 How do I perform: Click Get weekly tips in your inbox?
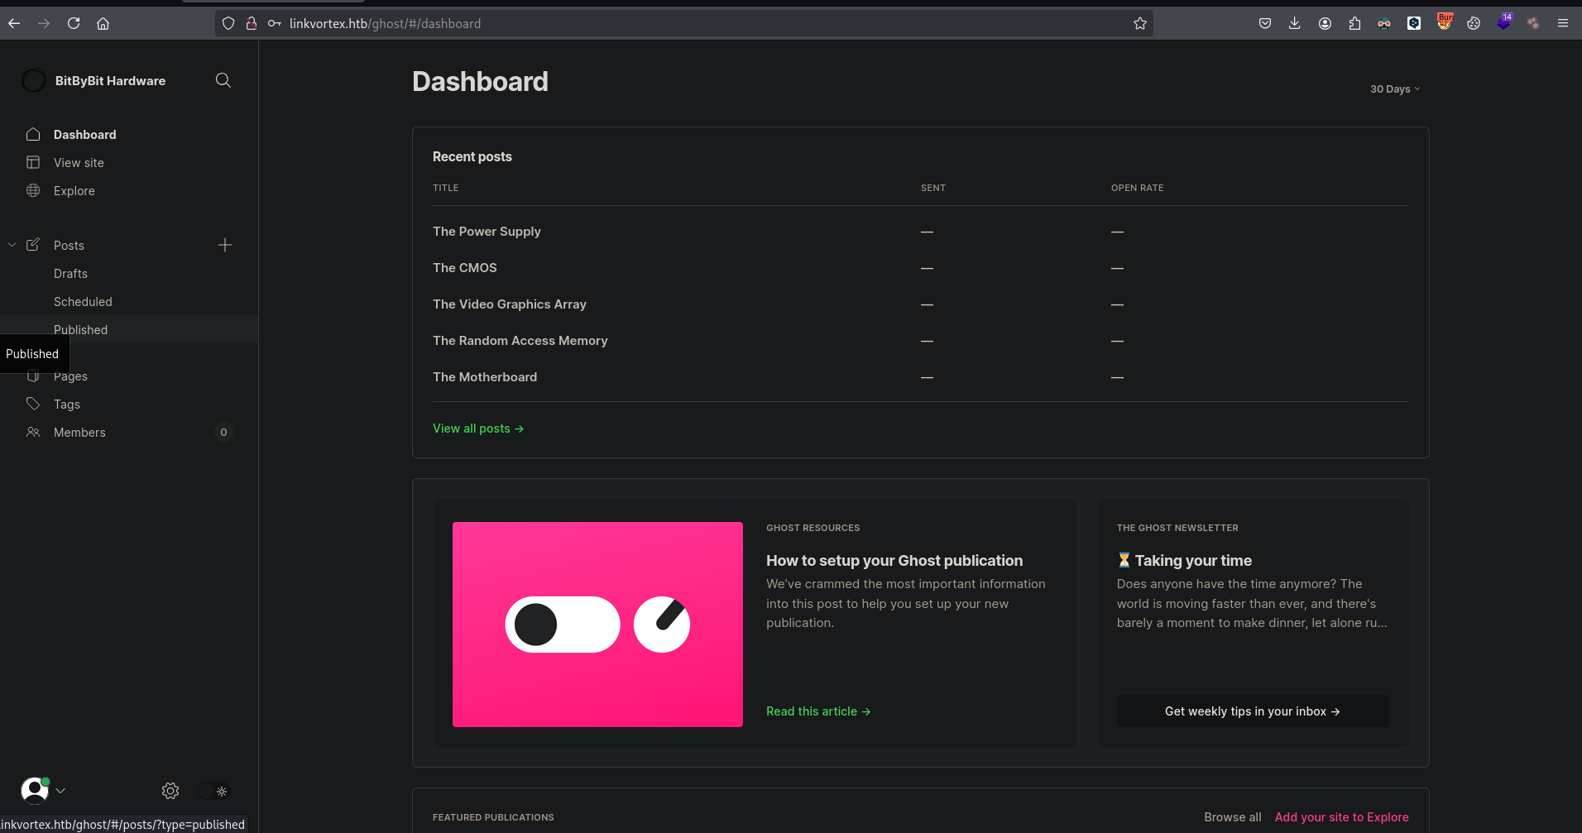point(1252,711)
